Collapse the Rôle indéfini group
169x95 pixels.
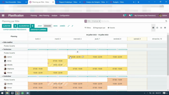pos(7,42)
